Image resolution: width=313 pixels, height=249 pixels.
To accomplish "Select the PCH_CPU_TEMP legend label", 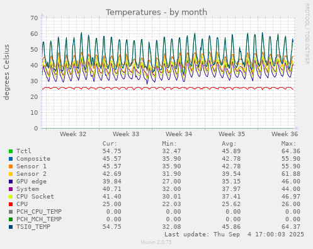I will (39, 212).
